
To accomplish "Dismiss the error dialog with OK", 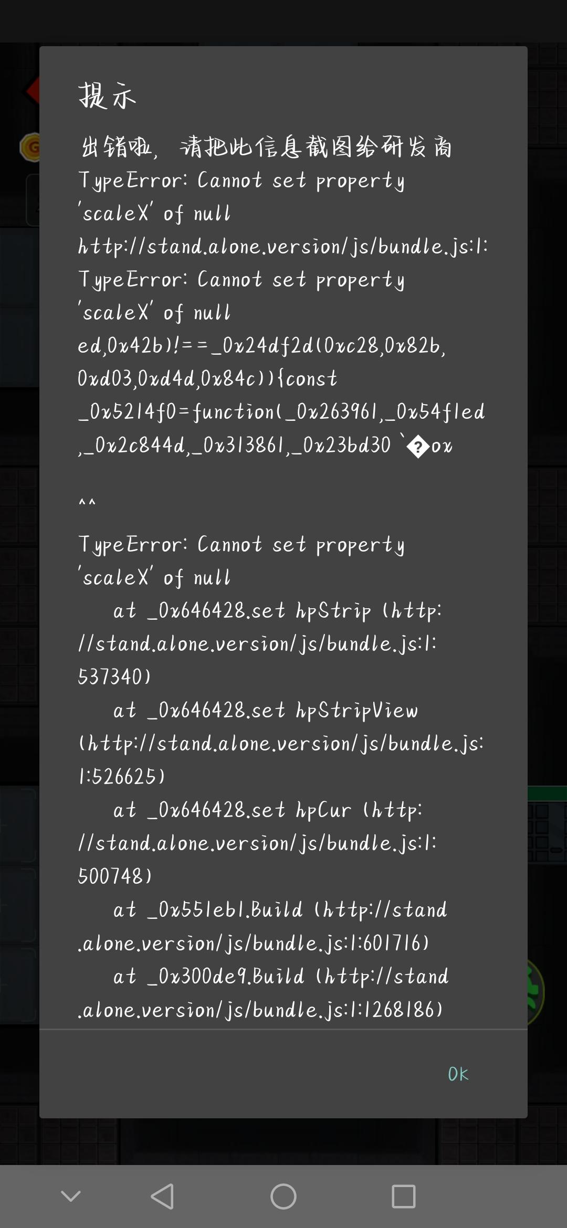I will [458, 1074].
